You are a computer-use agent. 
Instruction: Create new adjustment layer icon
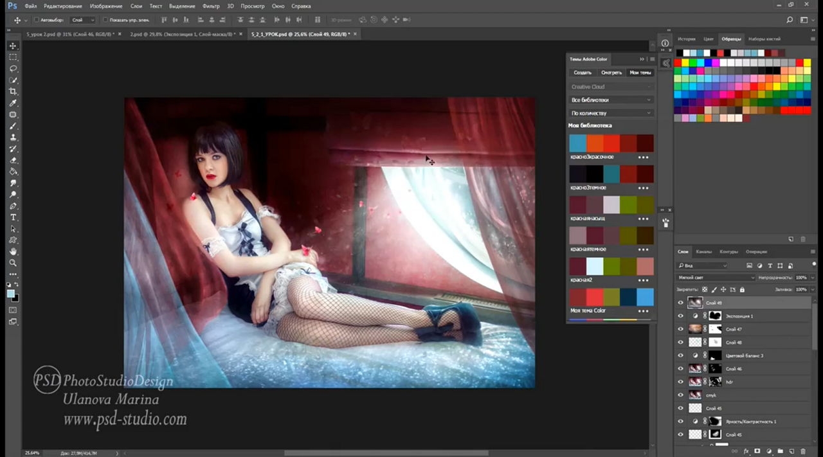pyautogui.click(x=769, y=451)
